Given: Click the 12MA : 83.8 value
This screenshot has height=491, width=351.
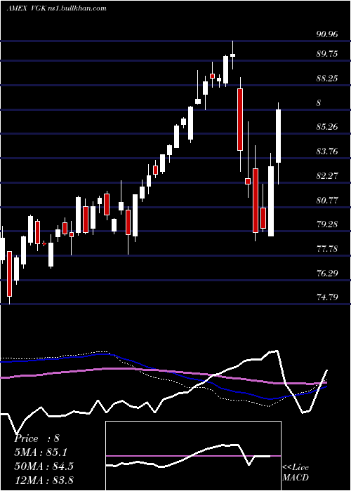Looking at the screenshot, I should point(44,480).
